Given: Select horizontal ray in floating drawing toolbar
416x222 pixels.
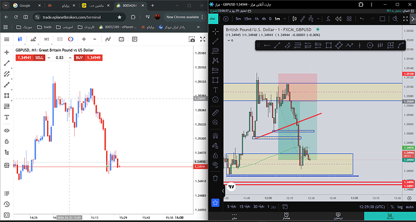Looking at the screenshot, I should click(267, 46).
